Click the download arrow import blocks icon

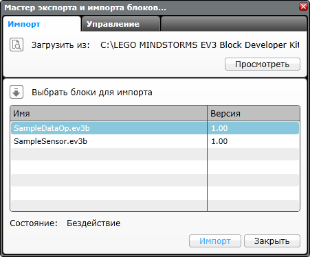coord(16,92)
